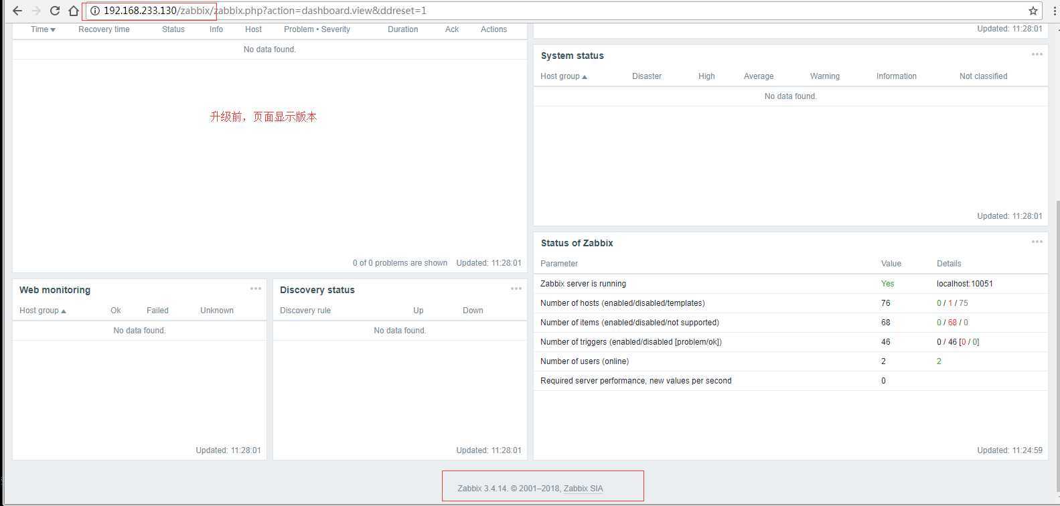Click the Updated: 11:24:59 timestamp
Viewport: 1060px width, 506px height.
click(x=1010, y=450)
